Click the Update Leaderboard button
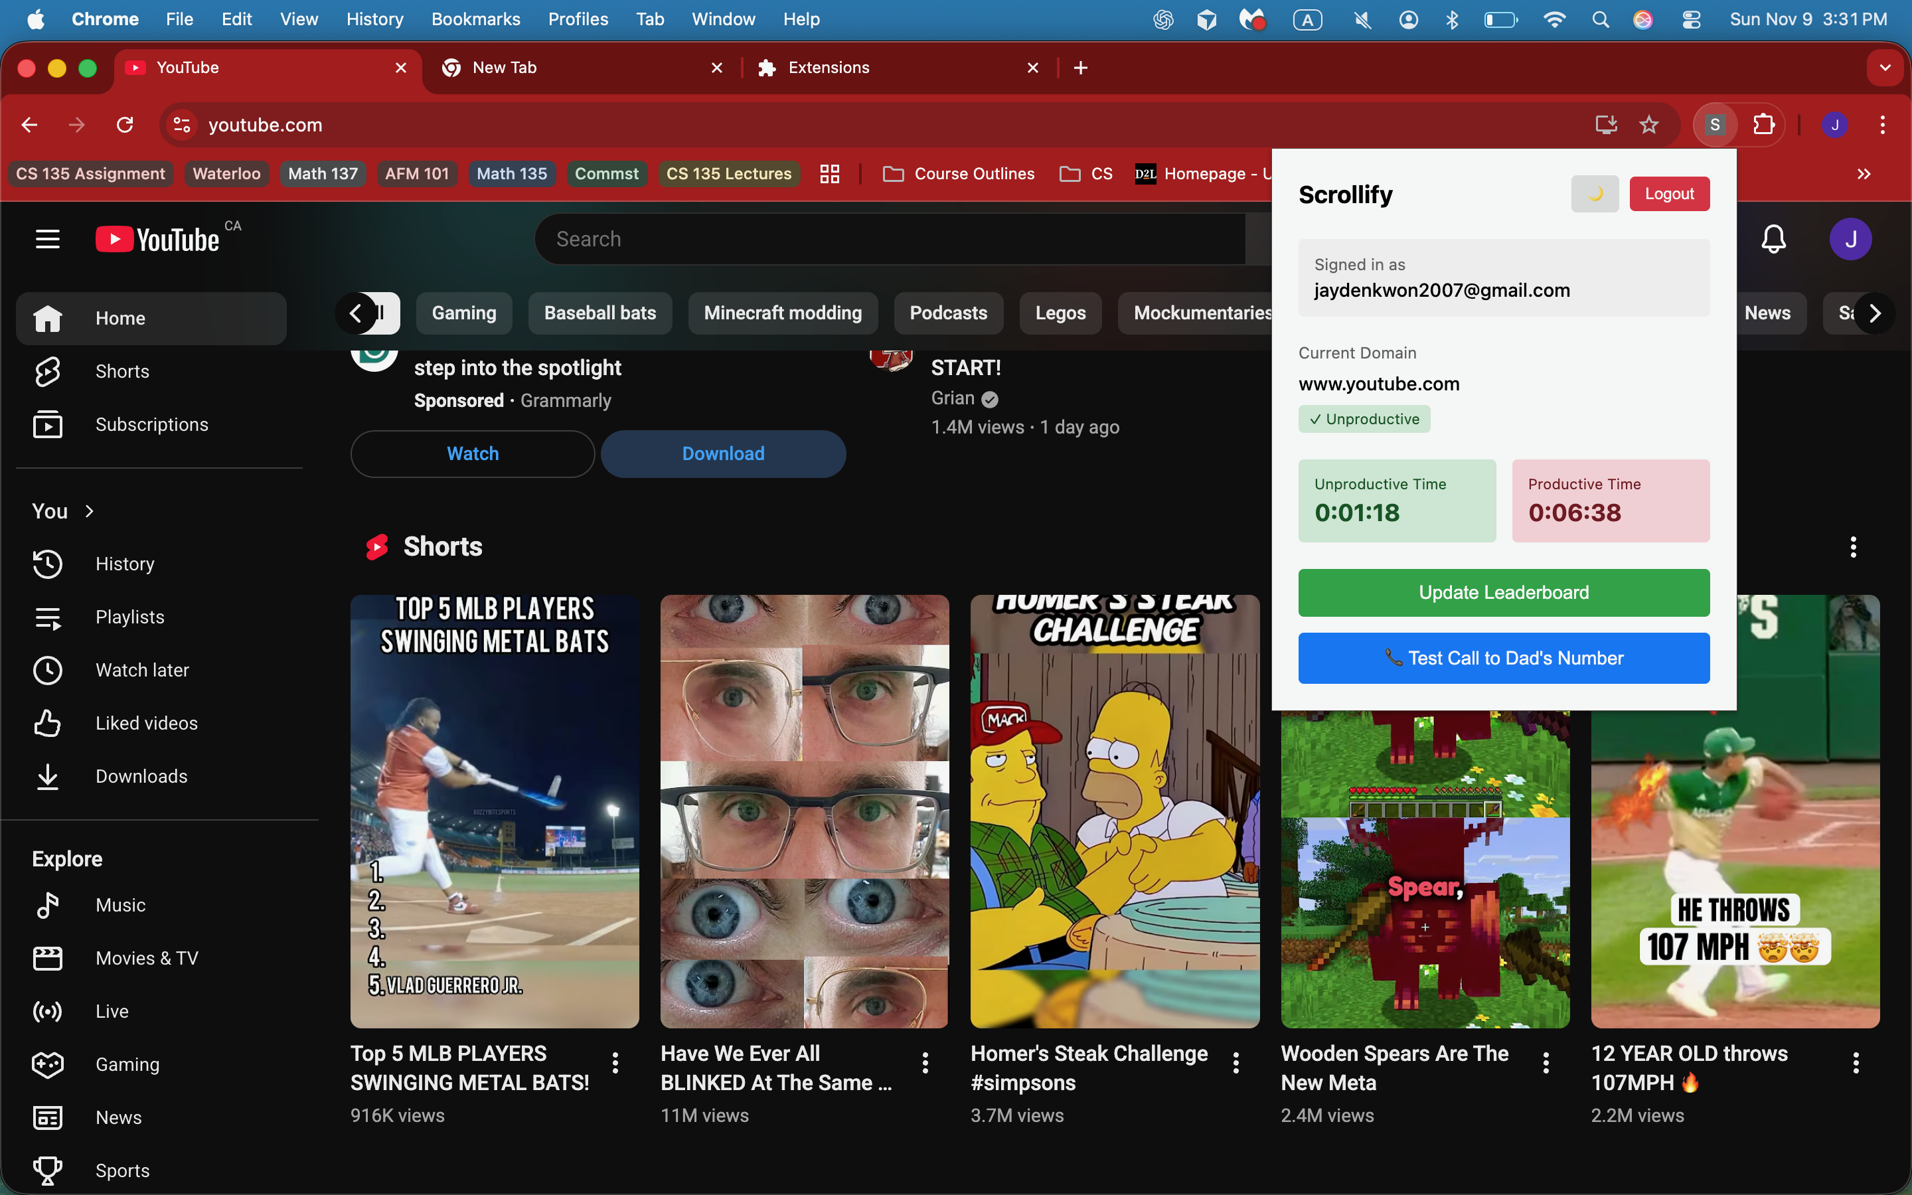Screen dimensions: 1912x1195 (1503, 593)
